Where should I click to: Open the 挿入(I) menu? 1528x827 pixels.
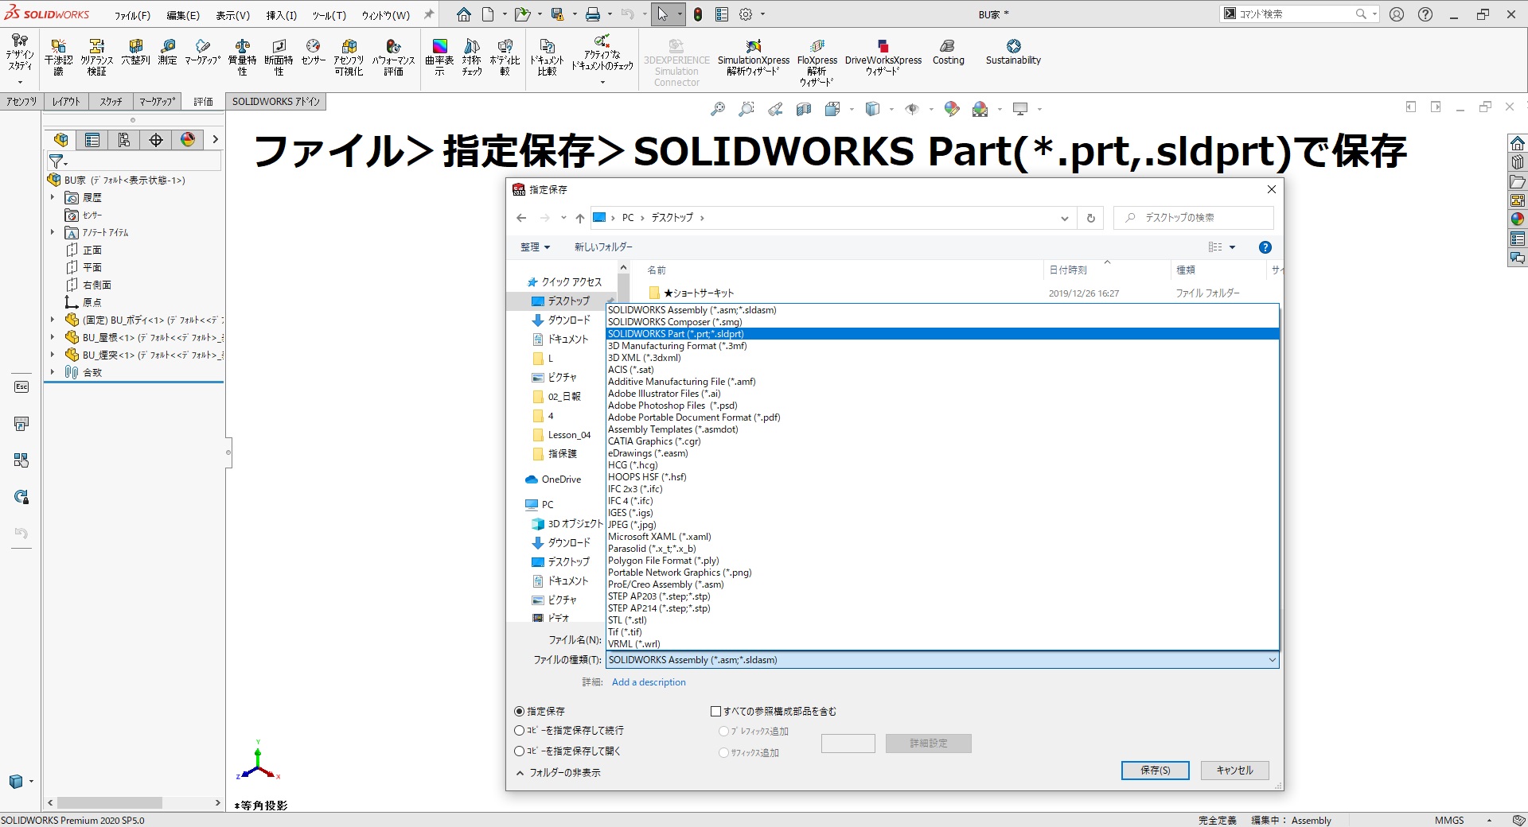point(280,14)
